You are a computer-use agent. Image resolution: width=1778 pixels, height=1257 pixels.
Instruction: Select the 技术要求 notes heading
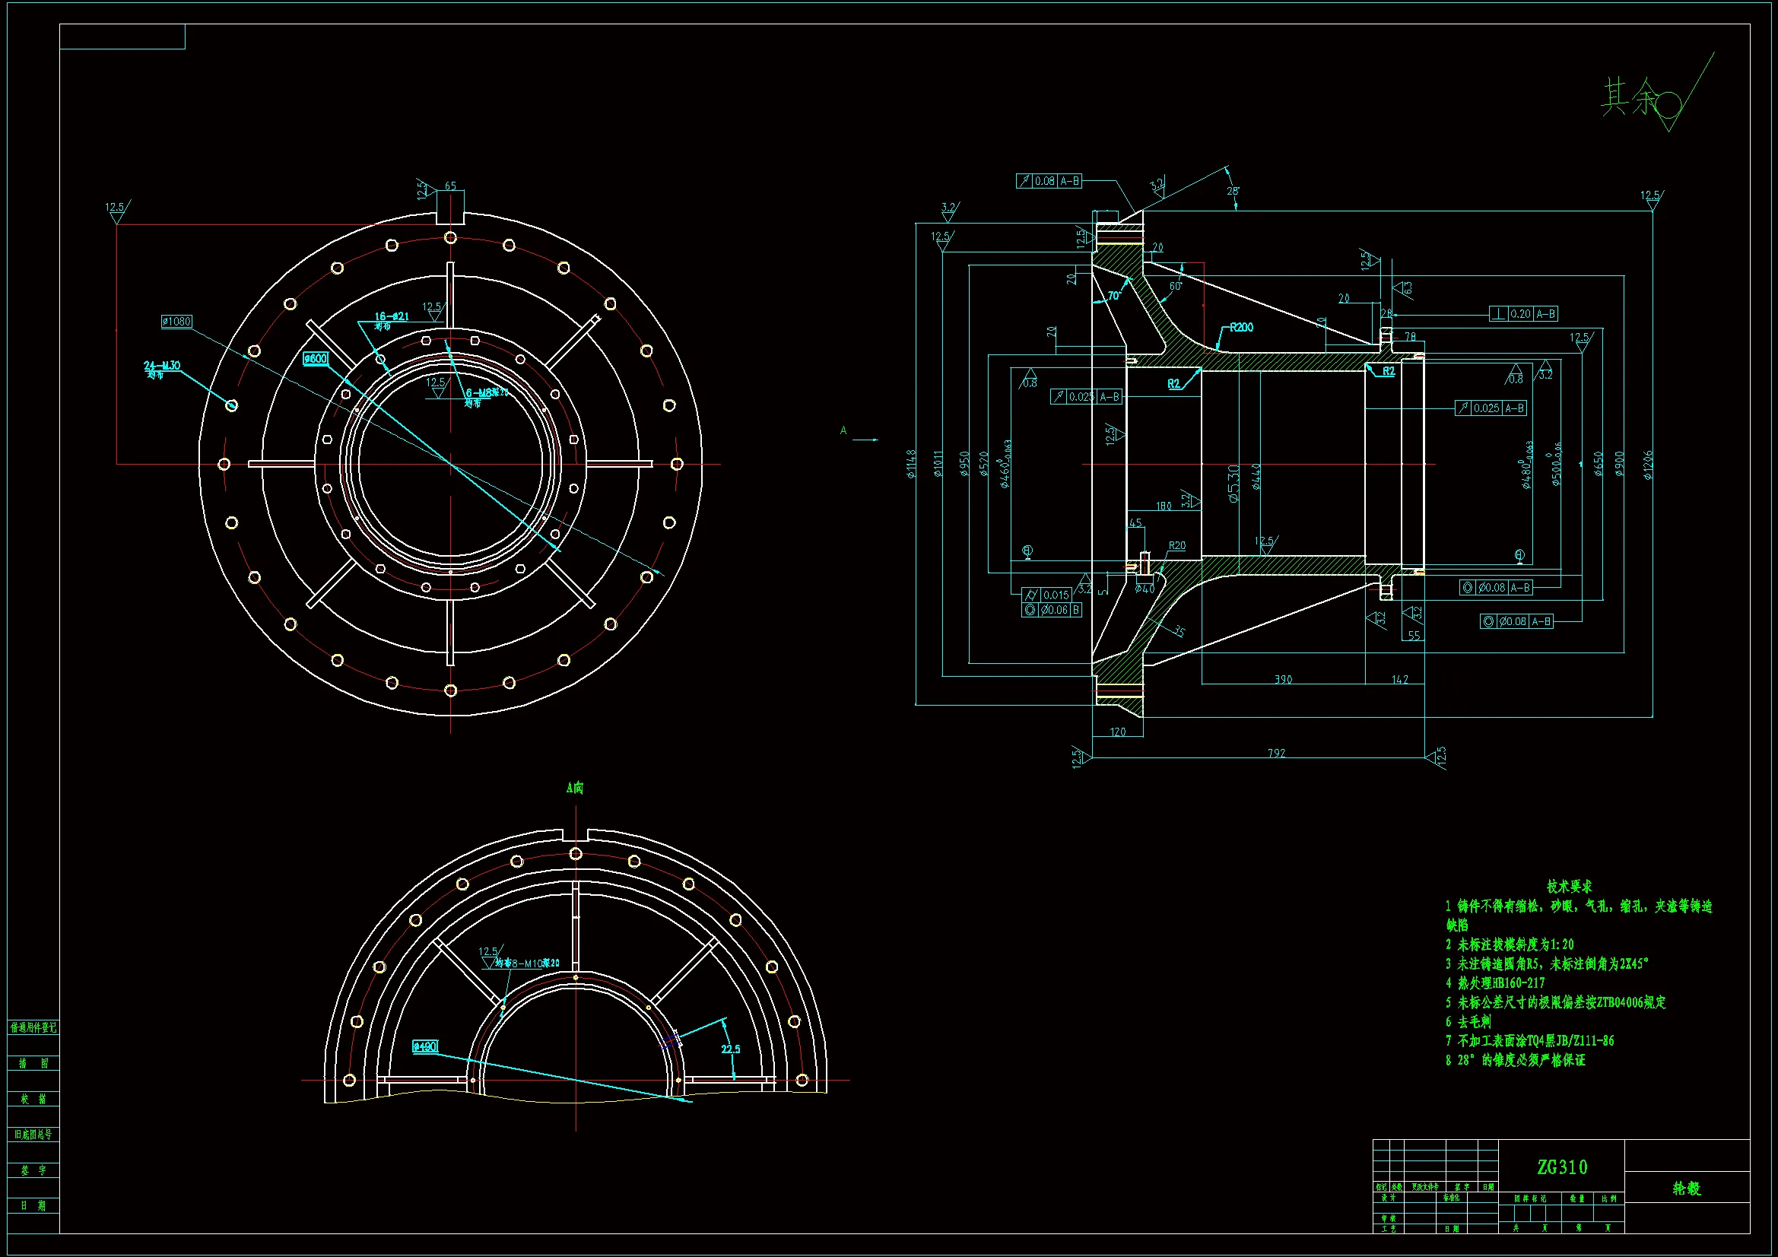tap(1569, 886)
